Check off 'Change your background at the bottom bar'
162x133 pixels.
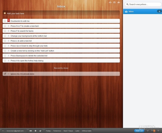coord(5,36)
